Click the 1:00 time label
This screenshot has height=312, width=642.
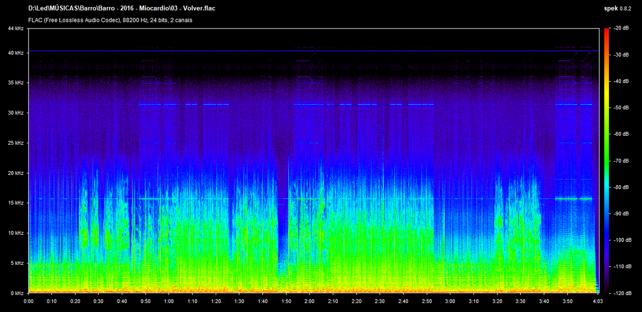click(169, 301)
